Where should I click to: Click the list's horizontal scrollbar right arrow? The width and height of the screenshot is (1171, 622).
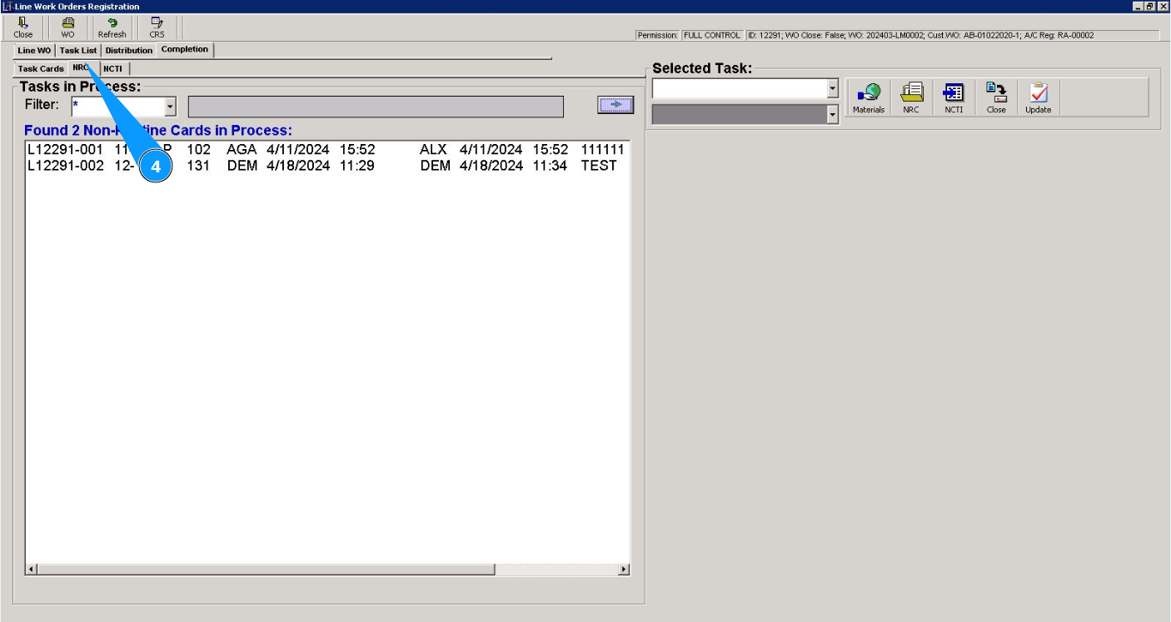[624, 570]
